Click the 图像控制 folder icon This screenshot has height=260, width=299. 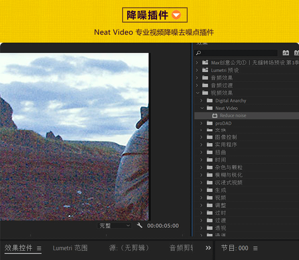click(x=210, y=137)
